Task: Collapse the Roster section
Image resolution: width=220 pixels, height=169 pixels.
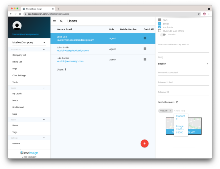Action: click(x=44, y=120)
